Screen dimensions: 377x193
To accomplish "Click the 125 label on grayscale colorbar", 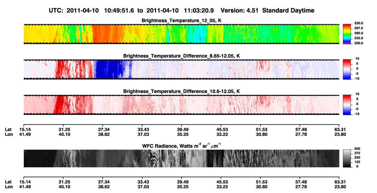I will (357, 162).
